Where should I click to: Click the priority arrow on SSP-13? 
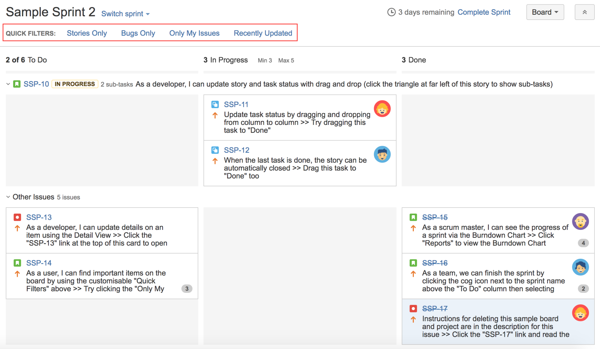pyautogui.click(x=17, y=228)
